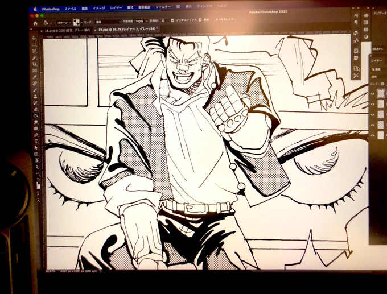Click the 不透明度 100% field
387x294 pixels.
pyautogui.click(x=140, y=21)
